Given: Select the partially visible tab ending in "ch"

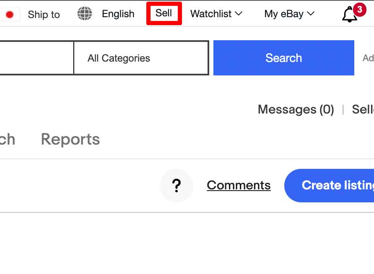Looking at the screenshot, I should coord(7,139).
